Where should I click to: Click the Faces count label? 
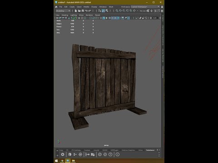(59, 27)
